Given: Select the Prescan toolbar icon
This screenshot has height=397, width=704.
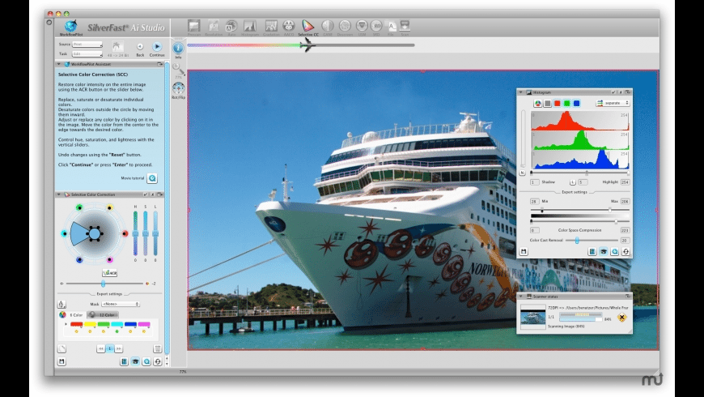Looking at the screenshot, I should coord(194,26).
